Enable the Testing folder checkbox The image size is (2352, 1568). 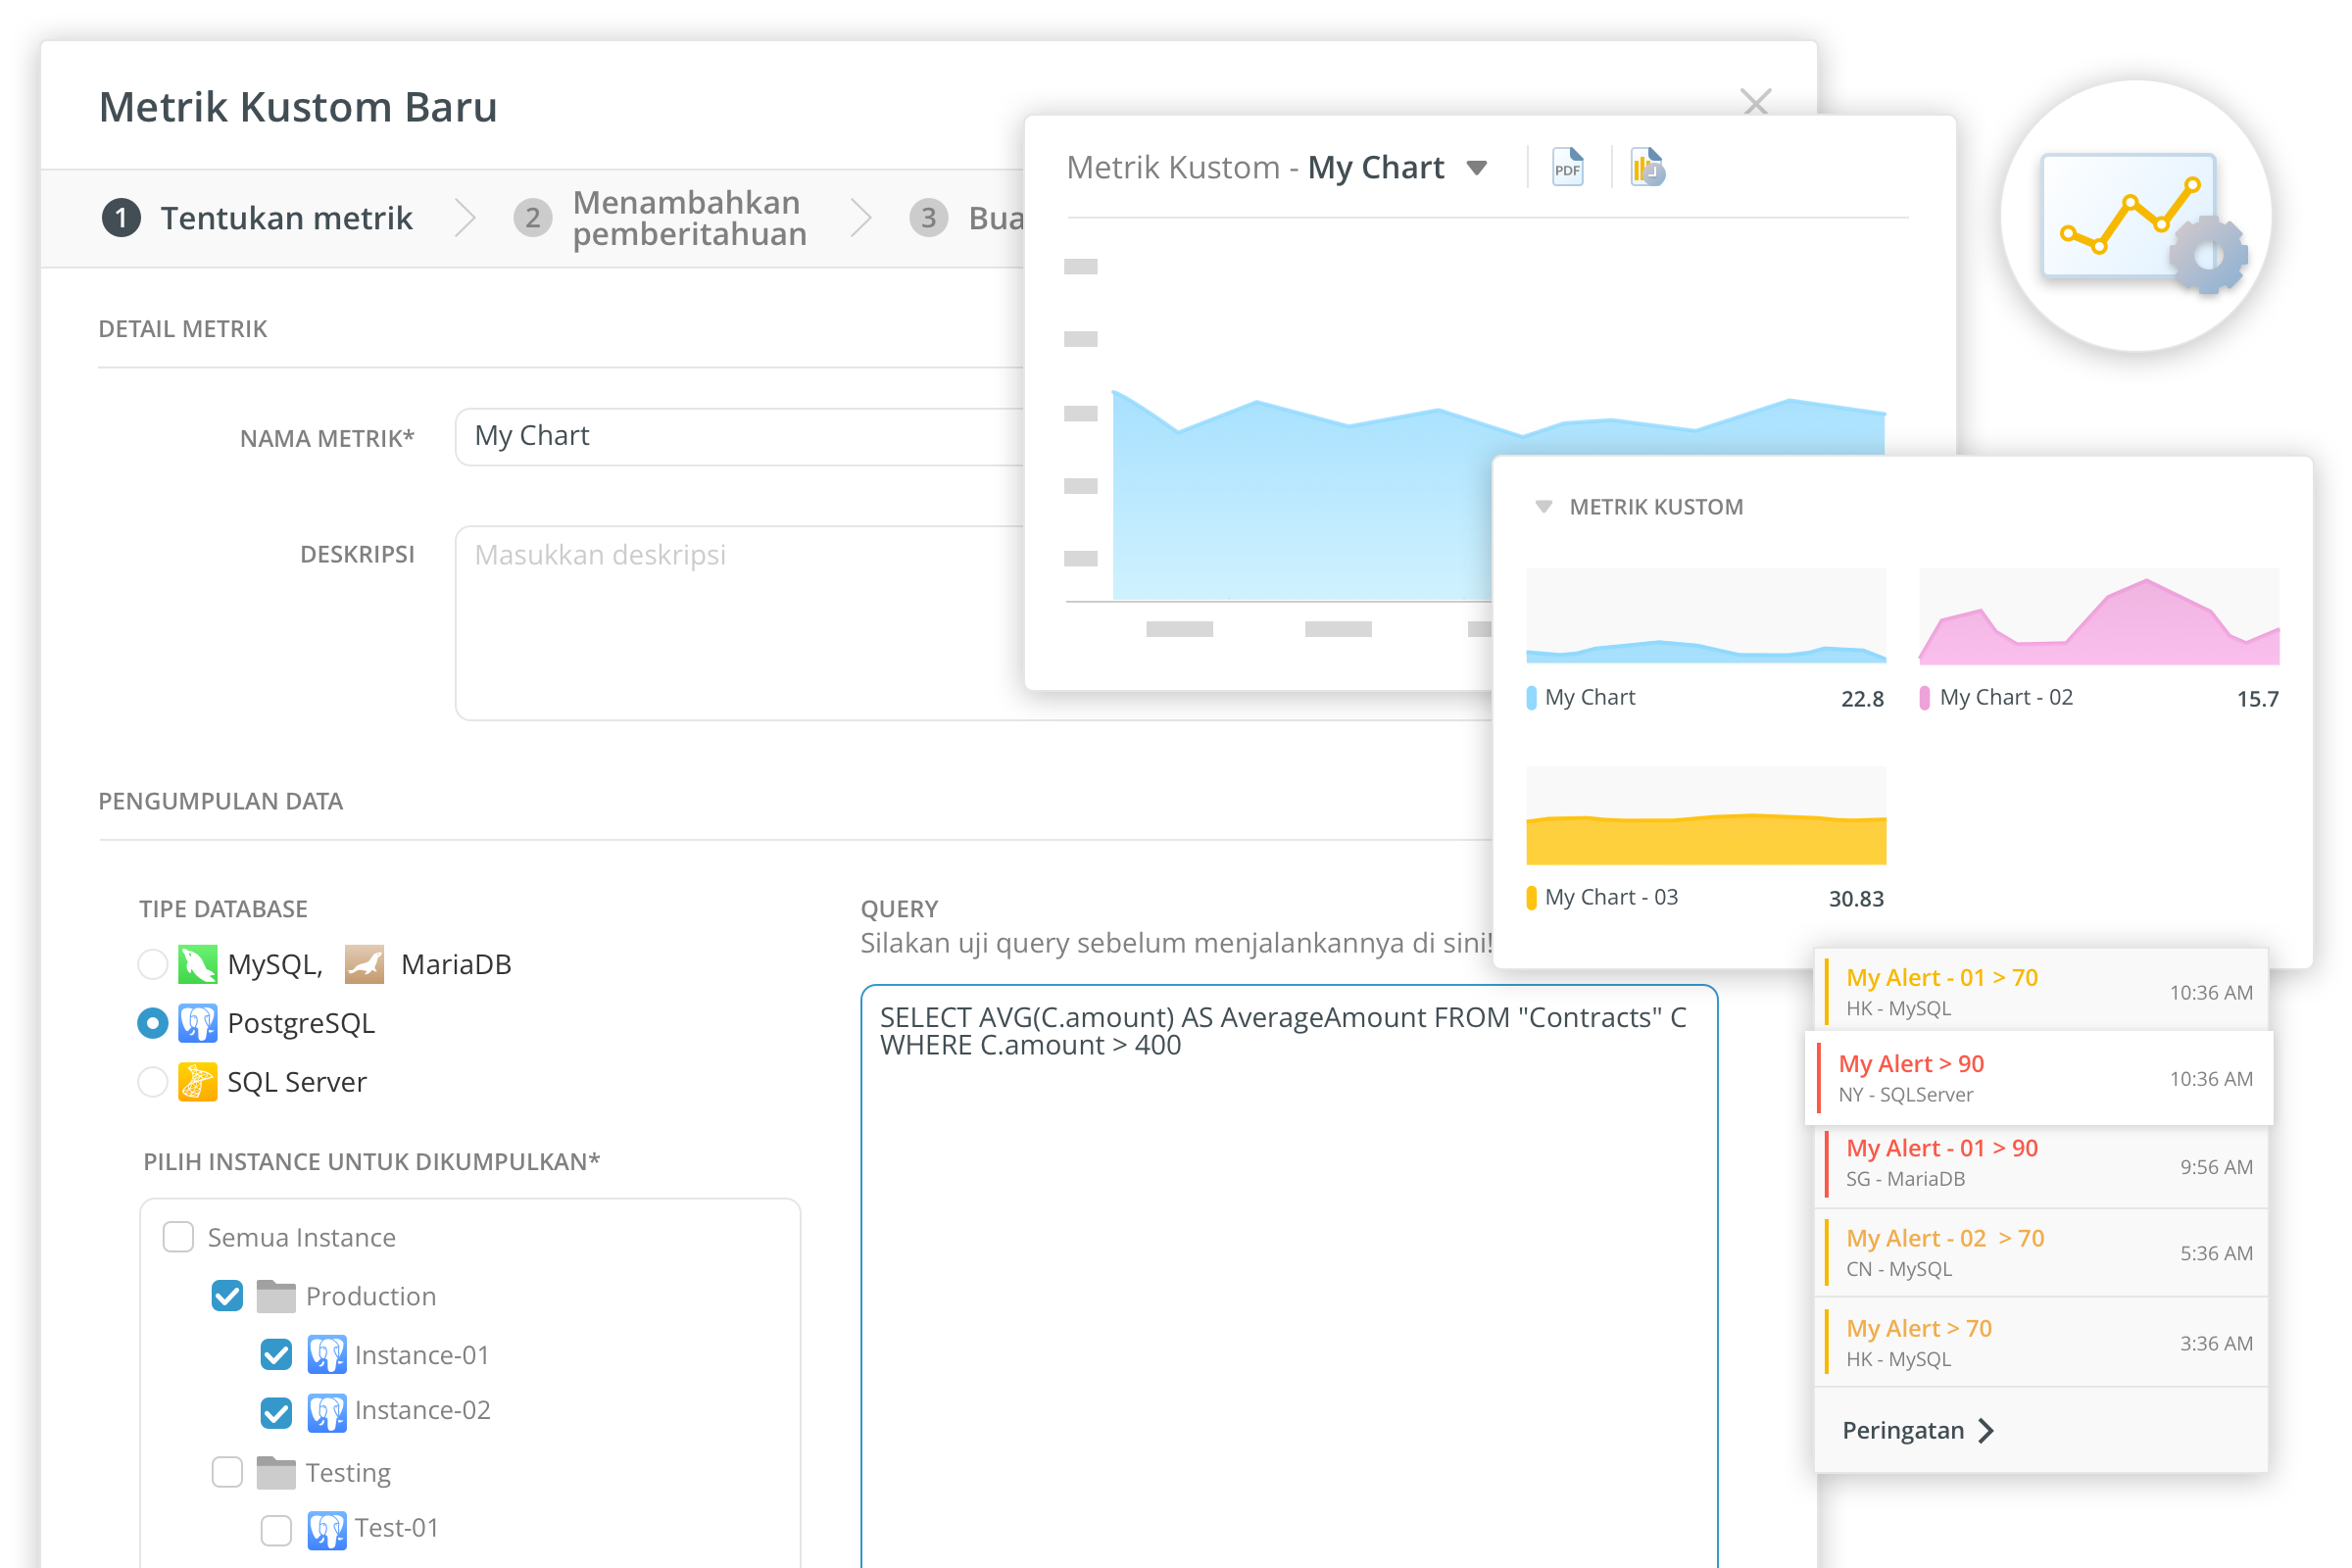coord(227,1472)
